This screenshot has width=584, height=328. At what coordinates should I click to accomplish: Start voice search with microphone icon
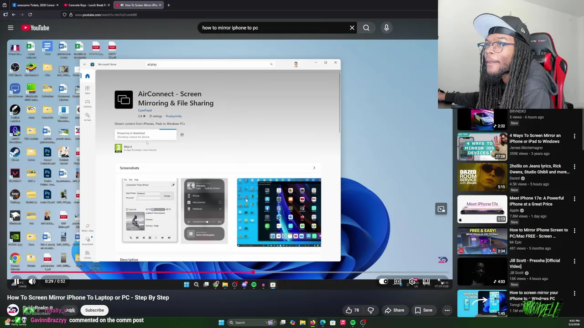point(386,28)
